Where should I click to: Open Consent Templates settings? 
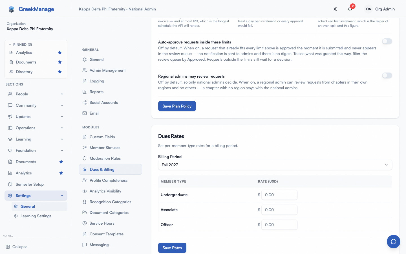tap(111, 234)
